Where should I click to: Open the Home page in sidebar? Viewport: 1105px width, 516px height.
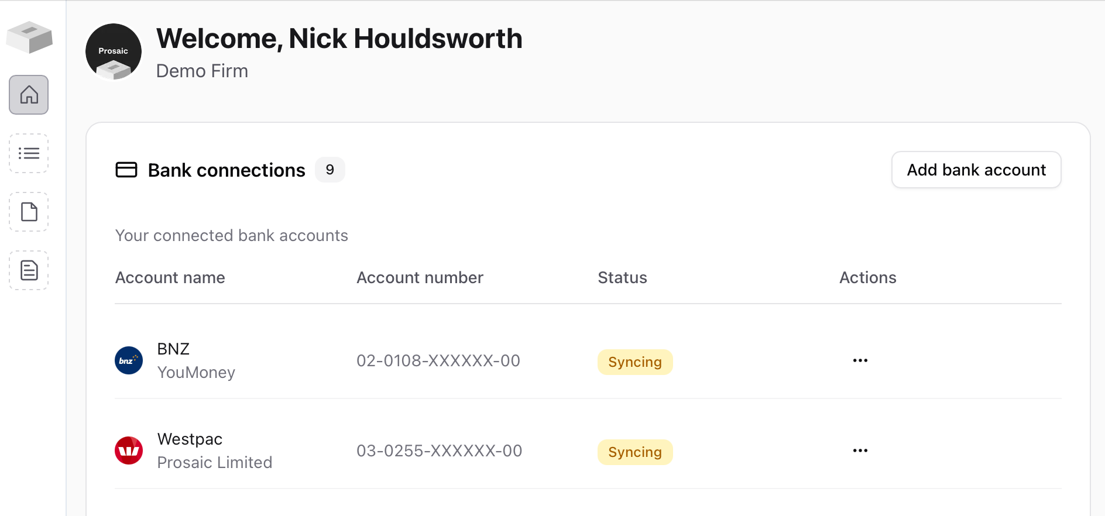click(x=29, y=95)
